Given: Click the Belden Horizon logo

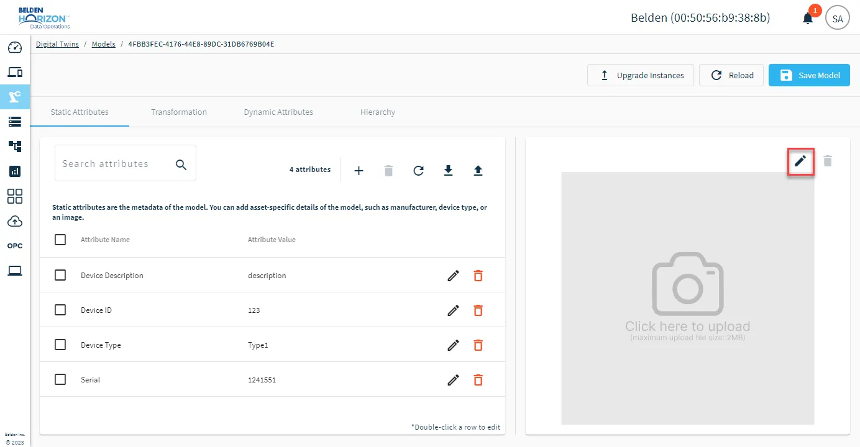Looking at the screenshot, I should point(44,18).
